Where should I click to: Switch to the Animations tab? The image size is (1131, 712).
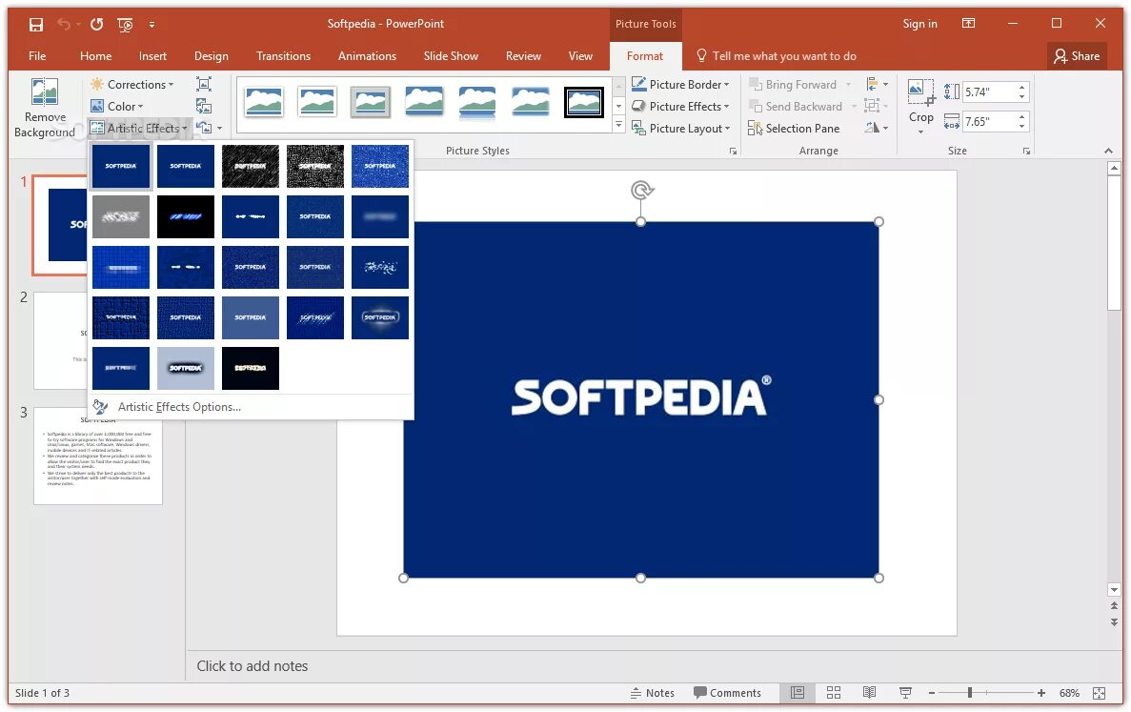point(367,55)
